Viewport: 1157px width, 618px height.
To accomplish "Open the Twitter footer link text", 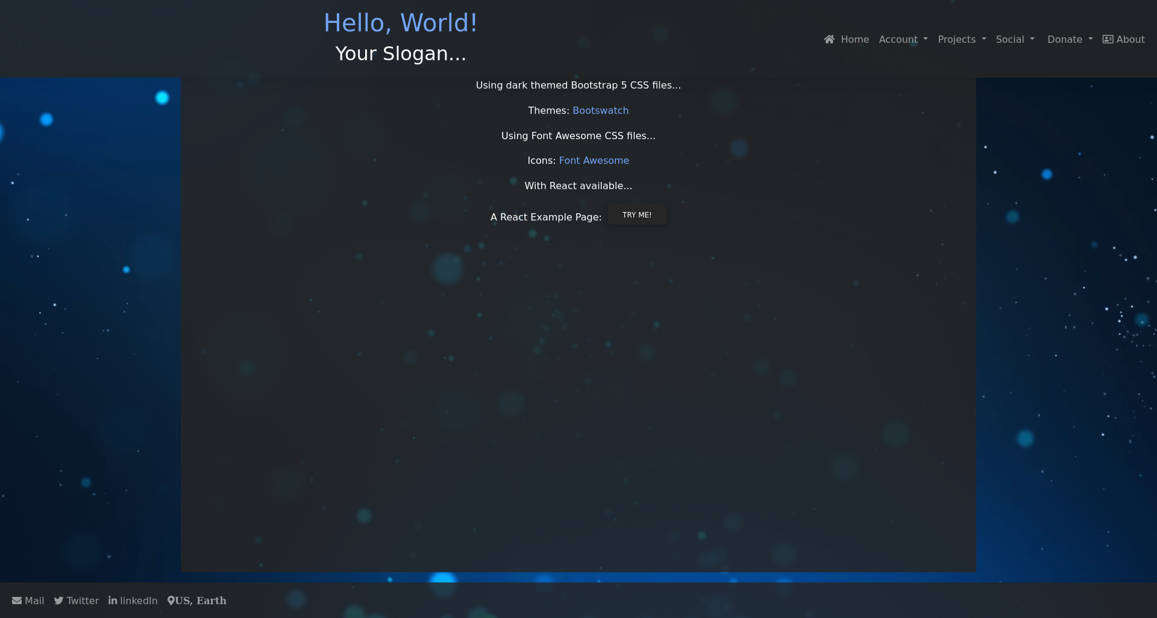I will tap(83, 601).
